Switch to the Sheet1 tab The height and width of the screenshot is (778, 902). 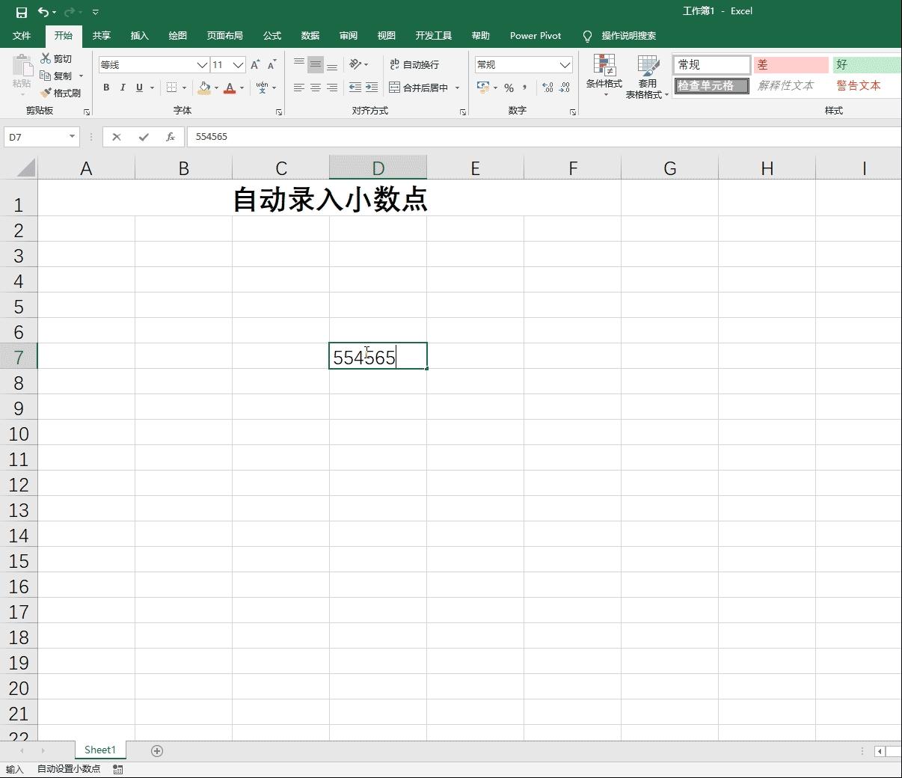point(100,750)
